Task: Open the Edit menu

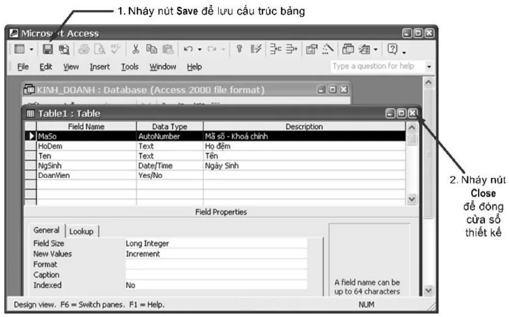Action: pos(46,67)
